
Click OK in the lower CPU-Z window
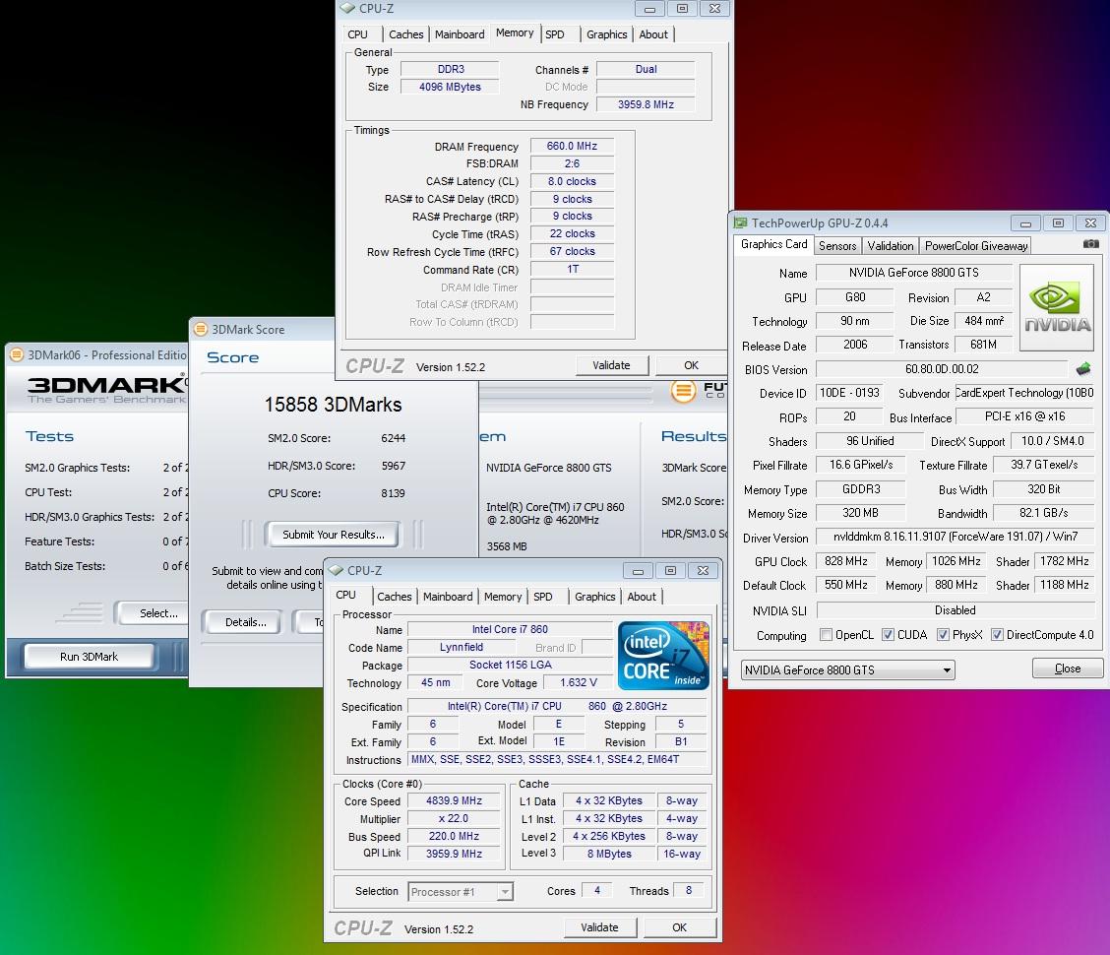[679, 927]
